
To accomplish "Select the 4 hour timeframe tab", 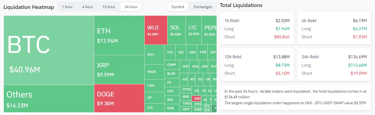I will [87, 7].
